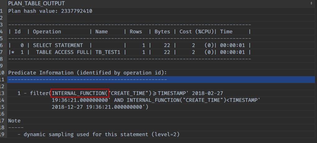
Task: Click row number 16 in the gutter
Action: [x=2, y=114]
